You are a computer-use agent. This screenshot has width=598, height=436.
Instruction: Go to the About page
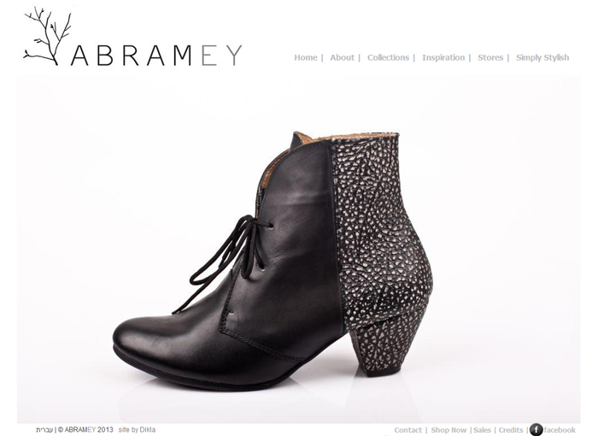[342, 57]
